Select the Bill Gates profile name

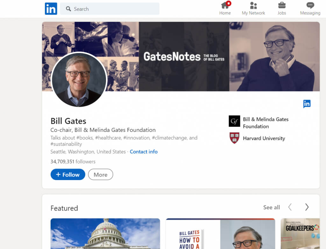pos(68,121)
